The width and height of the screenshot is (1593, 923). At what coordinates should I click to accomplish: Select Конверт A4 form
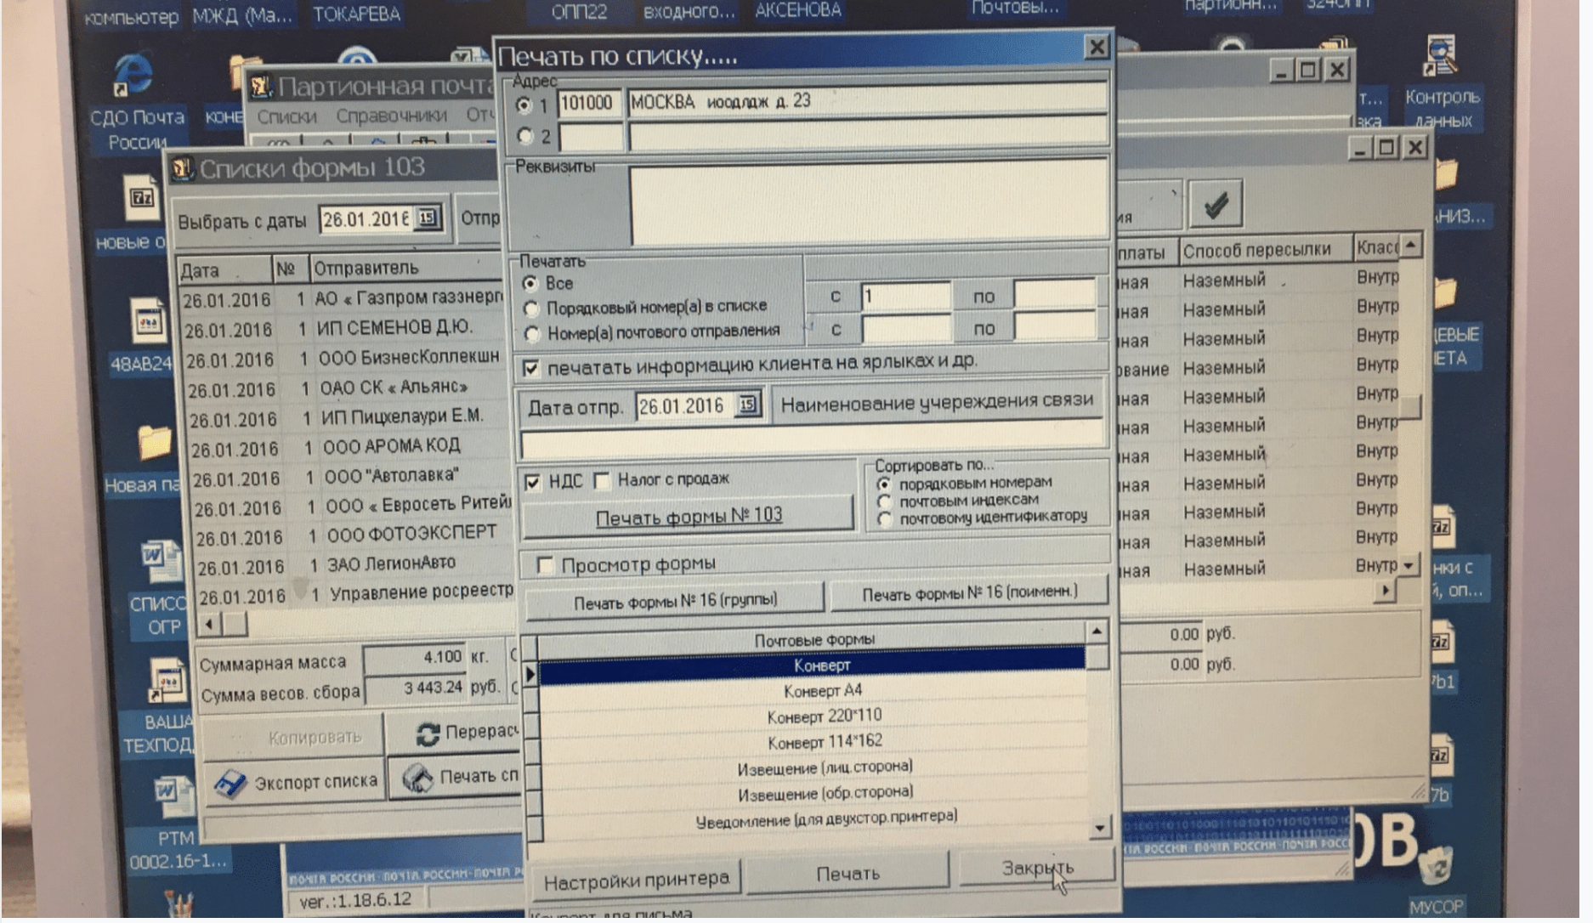814,690
